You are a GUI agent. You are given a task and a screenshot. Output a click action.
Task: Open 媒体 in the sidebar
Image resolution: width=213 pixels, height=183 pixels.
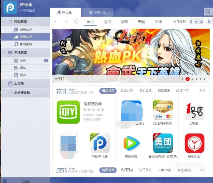click(x=26, y=68)
